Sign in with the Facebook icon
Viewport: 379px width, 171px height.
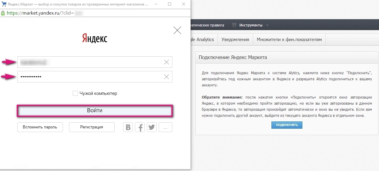click(140, 127)
